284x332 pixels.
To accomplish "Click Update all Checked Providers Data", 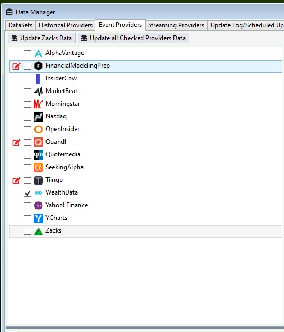I will coord(133,38).
